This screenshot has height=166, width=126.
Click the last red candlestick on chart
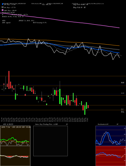point(88,106)
